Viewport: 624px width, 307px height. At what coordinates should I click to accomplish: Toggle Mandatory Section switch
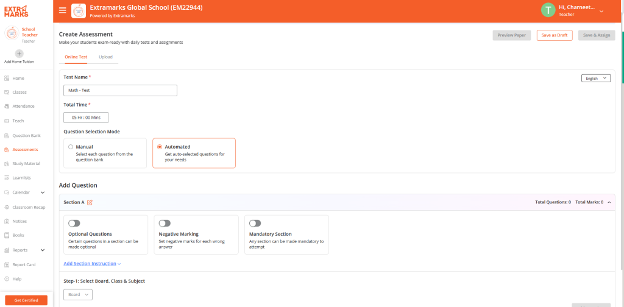coord(255,224)
